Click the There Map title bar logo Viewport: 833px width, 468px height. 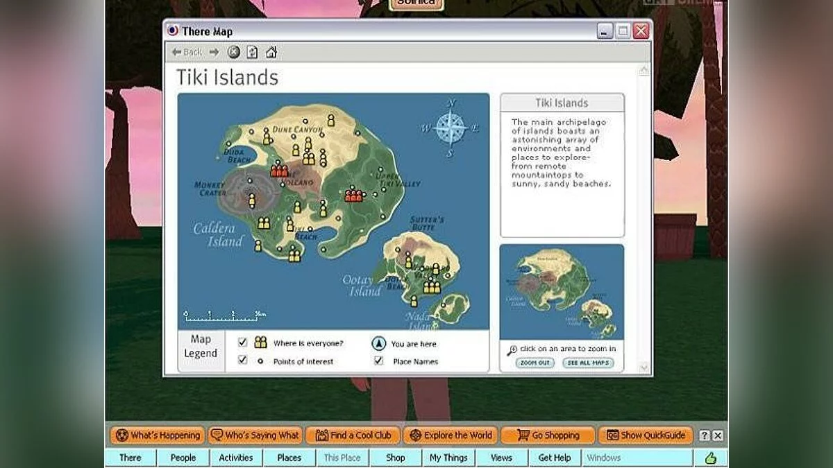pos(174,31)
